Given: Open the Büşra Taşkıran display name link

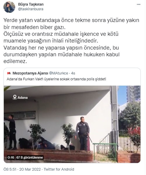Looking at the screenshot, I should pos(31,4).
